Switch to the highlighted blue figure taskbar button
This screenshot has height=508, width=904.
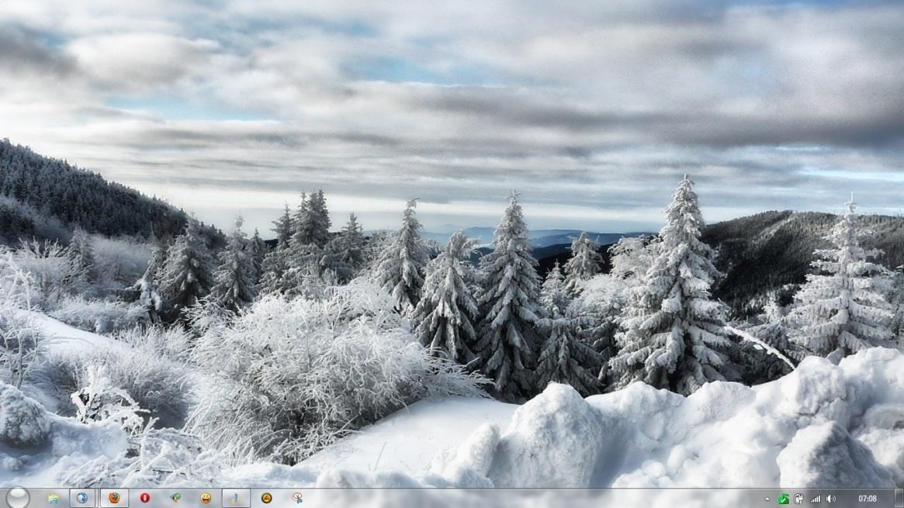click(x=236, y=498)
